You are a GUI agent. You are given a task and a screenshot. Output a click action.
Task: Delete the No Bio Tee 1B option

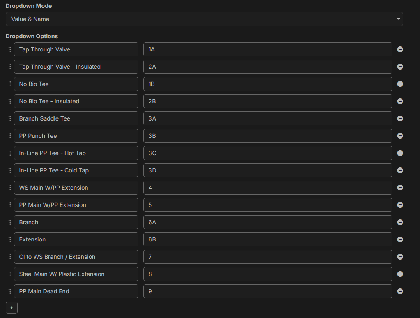click(x=400, y=84)
